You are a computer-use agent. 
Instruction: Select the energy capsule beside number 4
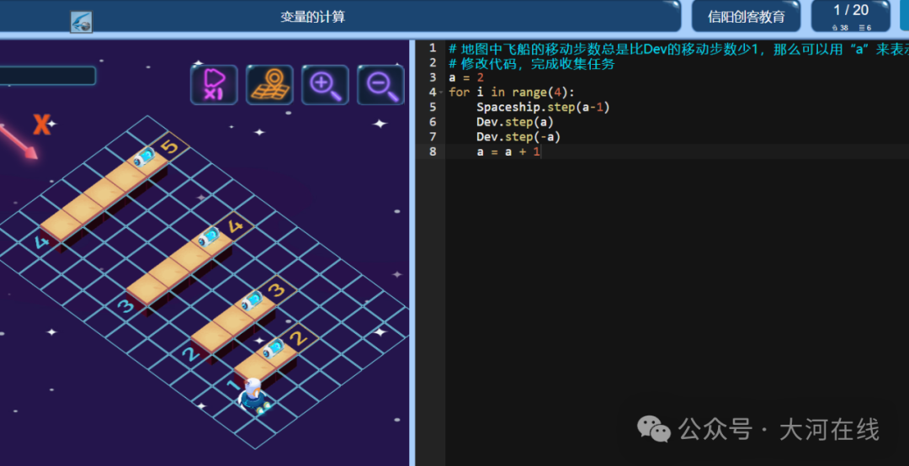coord(208,238)
